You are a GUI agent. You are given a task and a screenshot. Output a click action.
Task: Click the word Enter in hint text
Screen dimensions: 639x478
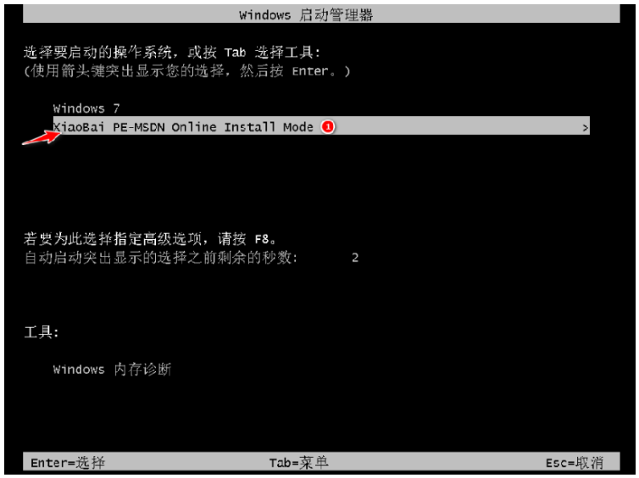[x=309, y=71]
